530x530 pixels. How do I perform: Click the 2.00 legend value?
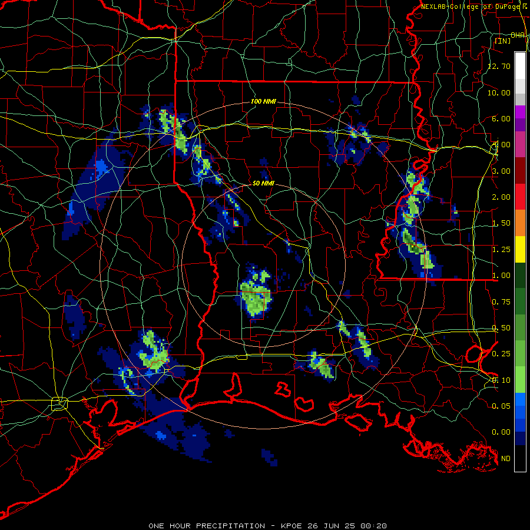(501, 197)
